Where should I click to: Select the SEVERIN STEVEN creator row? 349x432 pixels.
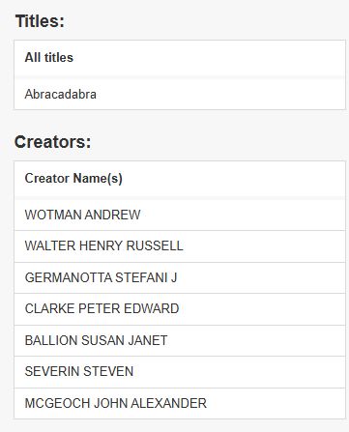click(x=180, y=371)
